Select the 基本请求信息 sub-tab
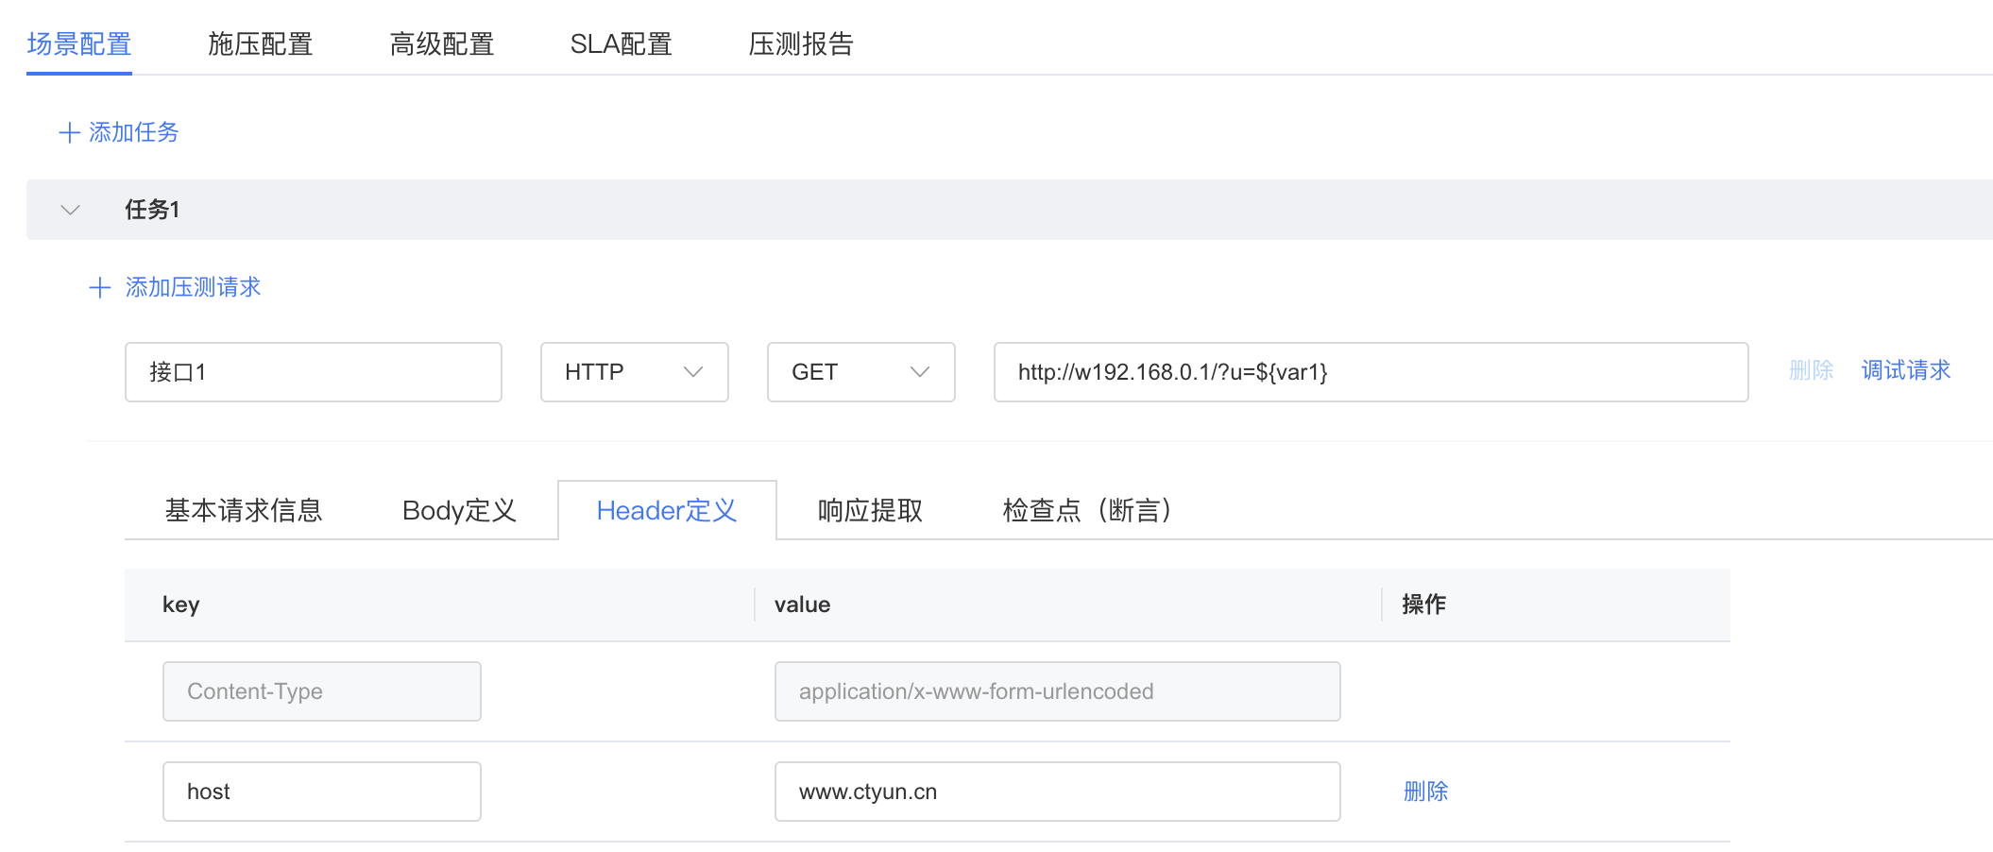 tap(244, 511)
